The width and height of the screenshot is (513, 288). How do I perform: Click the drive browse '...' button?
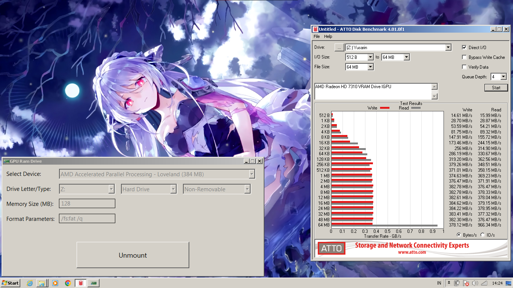pos(339,48)
